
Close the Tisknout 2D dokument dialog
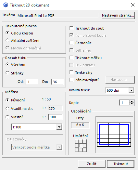(x=133, y=5)
